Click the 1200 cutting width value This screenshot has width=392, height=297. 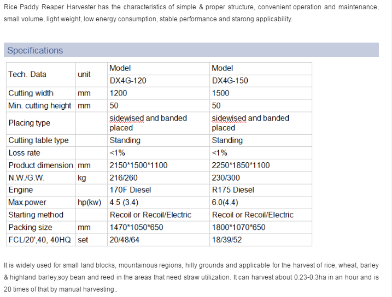pos(118,93)
